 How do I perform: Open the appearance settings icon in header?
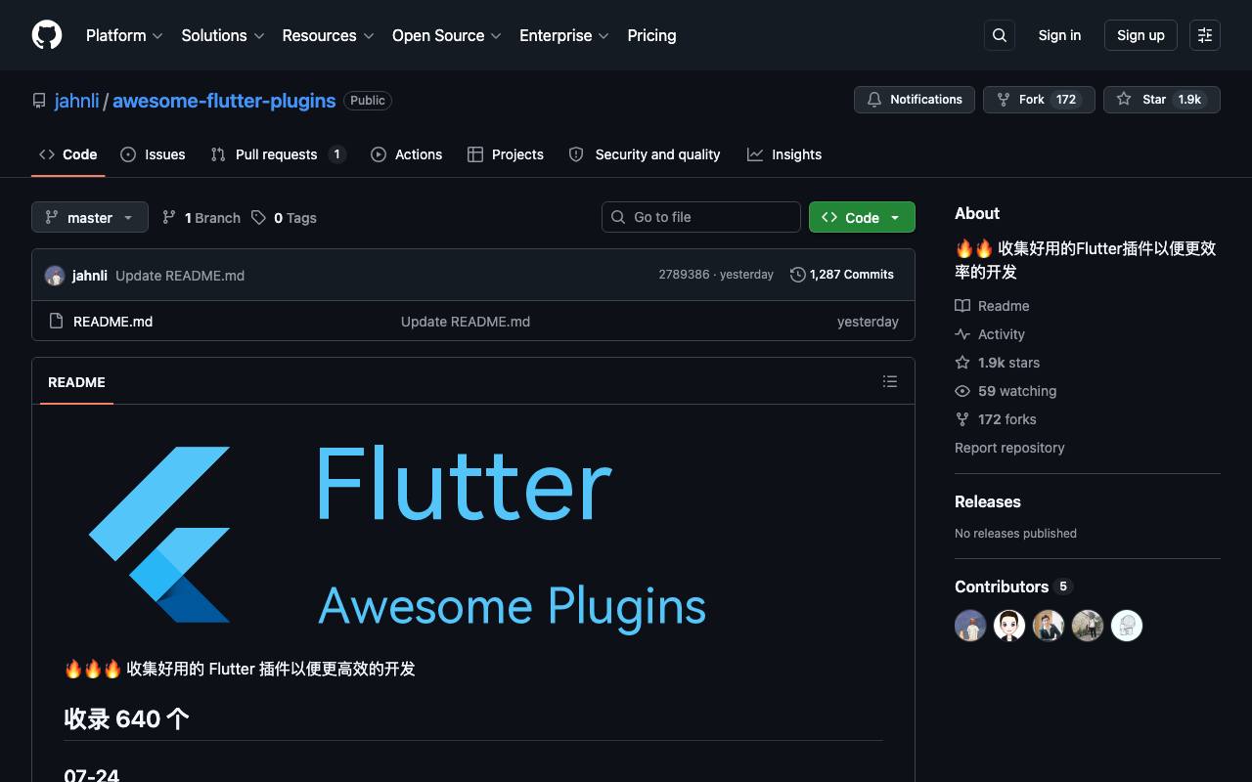1205,35
